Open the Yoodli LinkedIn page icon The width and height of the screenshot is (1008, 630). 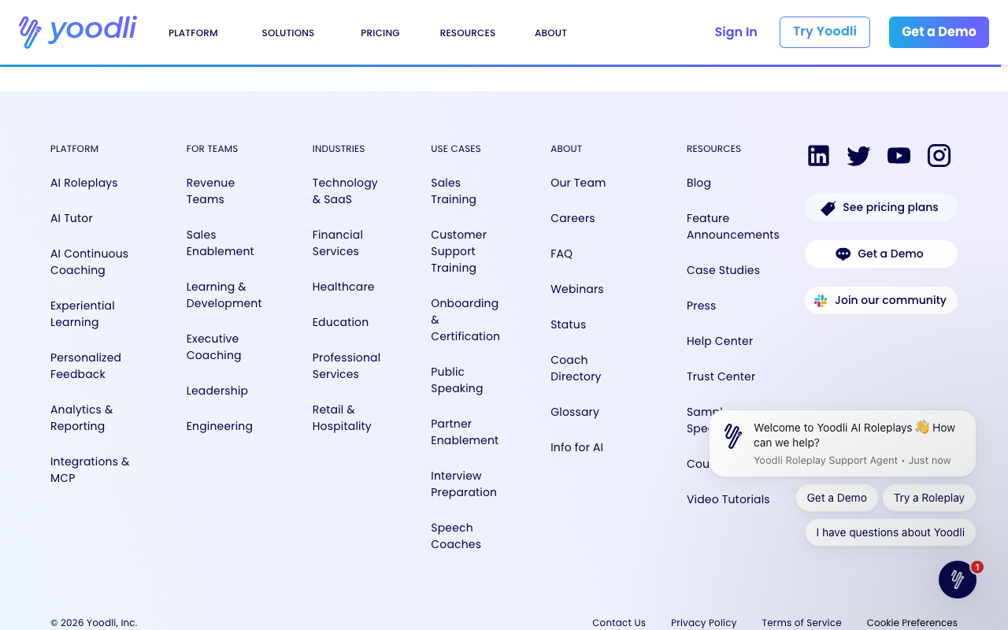(818, 156)
